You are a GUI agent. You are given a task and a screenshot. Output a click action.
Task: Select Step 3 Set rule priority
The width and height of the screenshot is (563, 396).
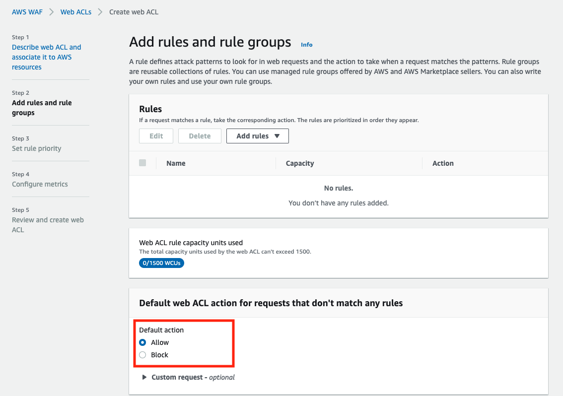37,148
